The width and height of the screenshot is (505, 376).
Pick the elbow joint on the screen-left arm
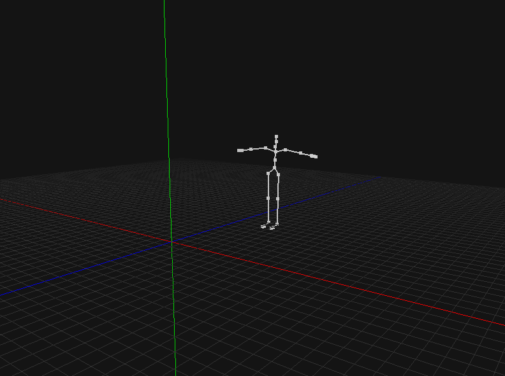pyautogui.click(x=251, y=149)
